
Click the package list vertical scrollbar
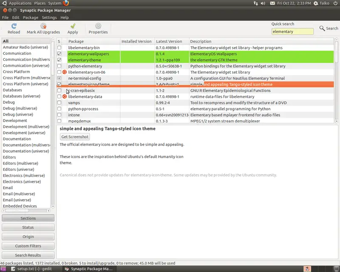coord(337,80)
